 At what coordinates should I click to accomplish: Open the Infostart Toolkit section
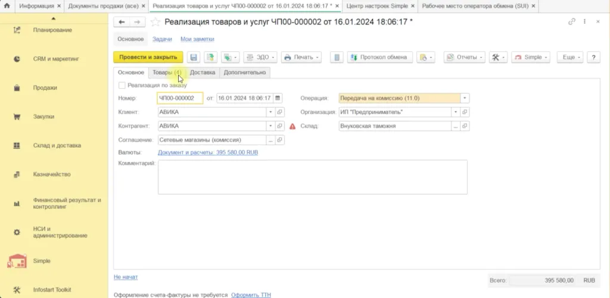(x=54, y=290)
